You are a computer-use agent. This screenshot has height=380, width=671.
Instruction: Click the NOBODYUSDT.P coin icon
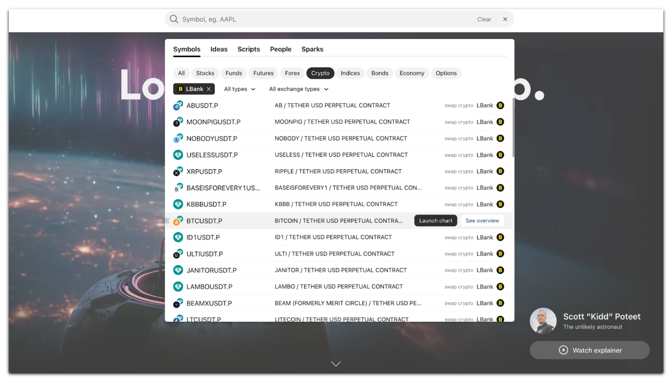click(x=178, y=138)
